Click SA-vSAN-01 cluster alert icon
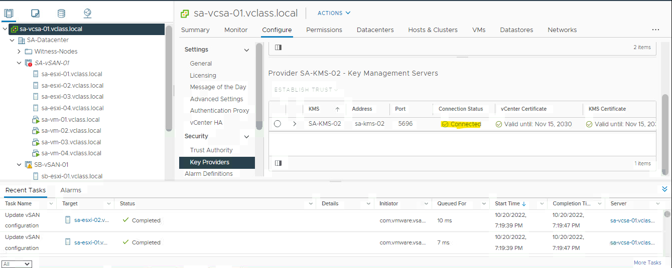The width and height of the screenshot is (672, 268). tap(29, 63)
